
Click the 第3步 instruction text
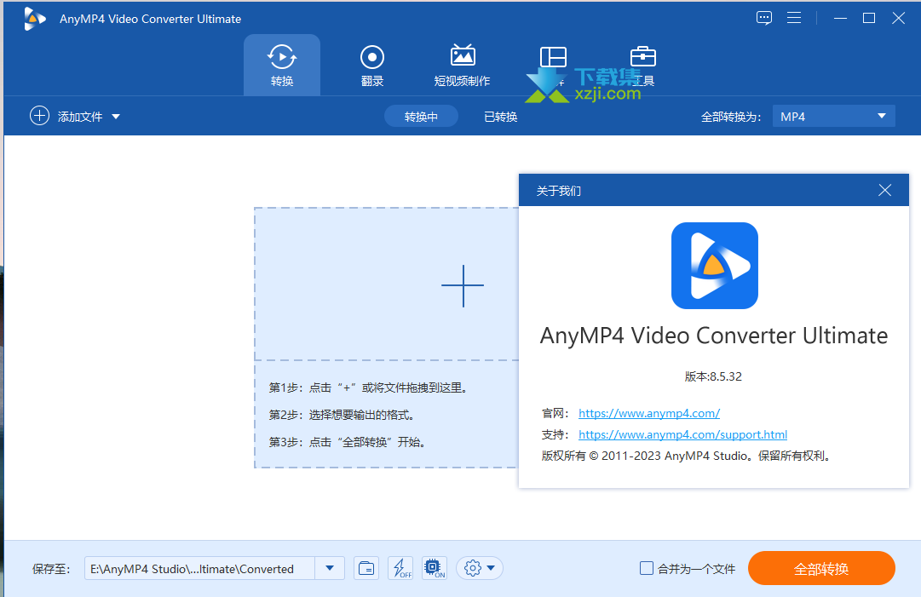pos(347,442)
